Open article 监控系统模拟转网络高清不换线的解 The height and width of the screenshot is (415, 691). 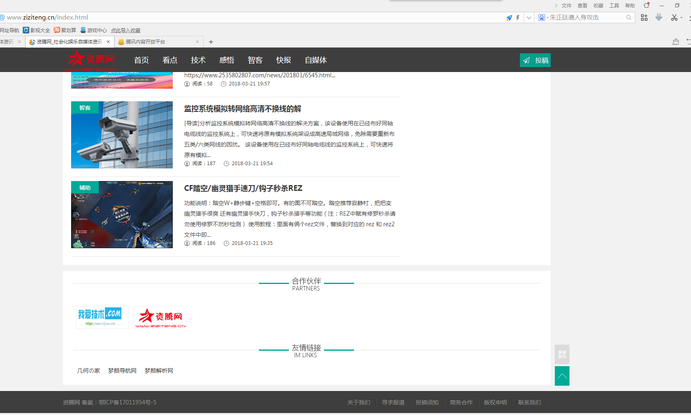[x=243, y=109]
